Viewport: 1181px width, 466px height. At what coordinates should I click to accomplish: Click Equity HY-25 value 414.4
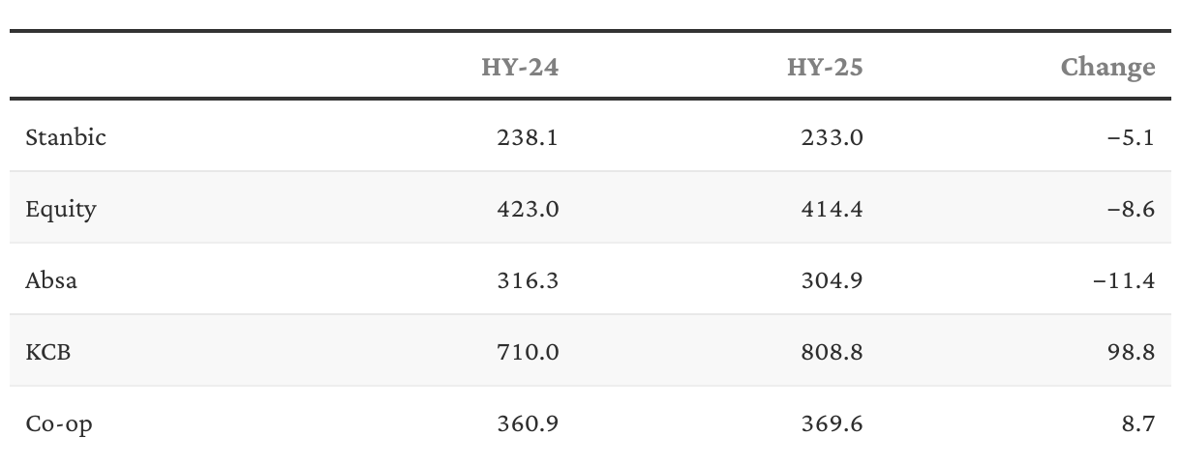pos(832,209)
